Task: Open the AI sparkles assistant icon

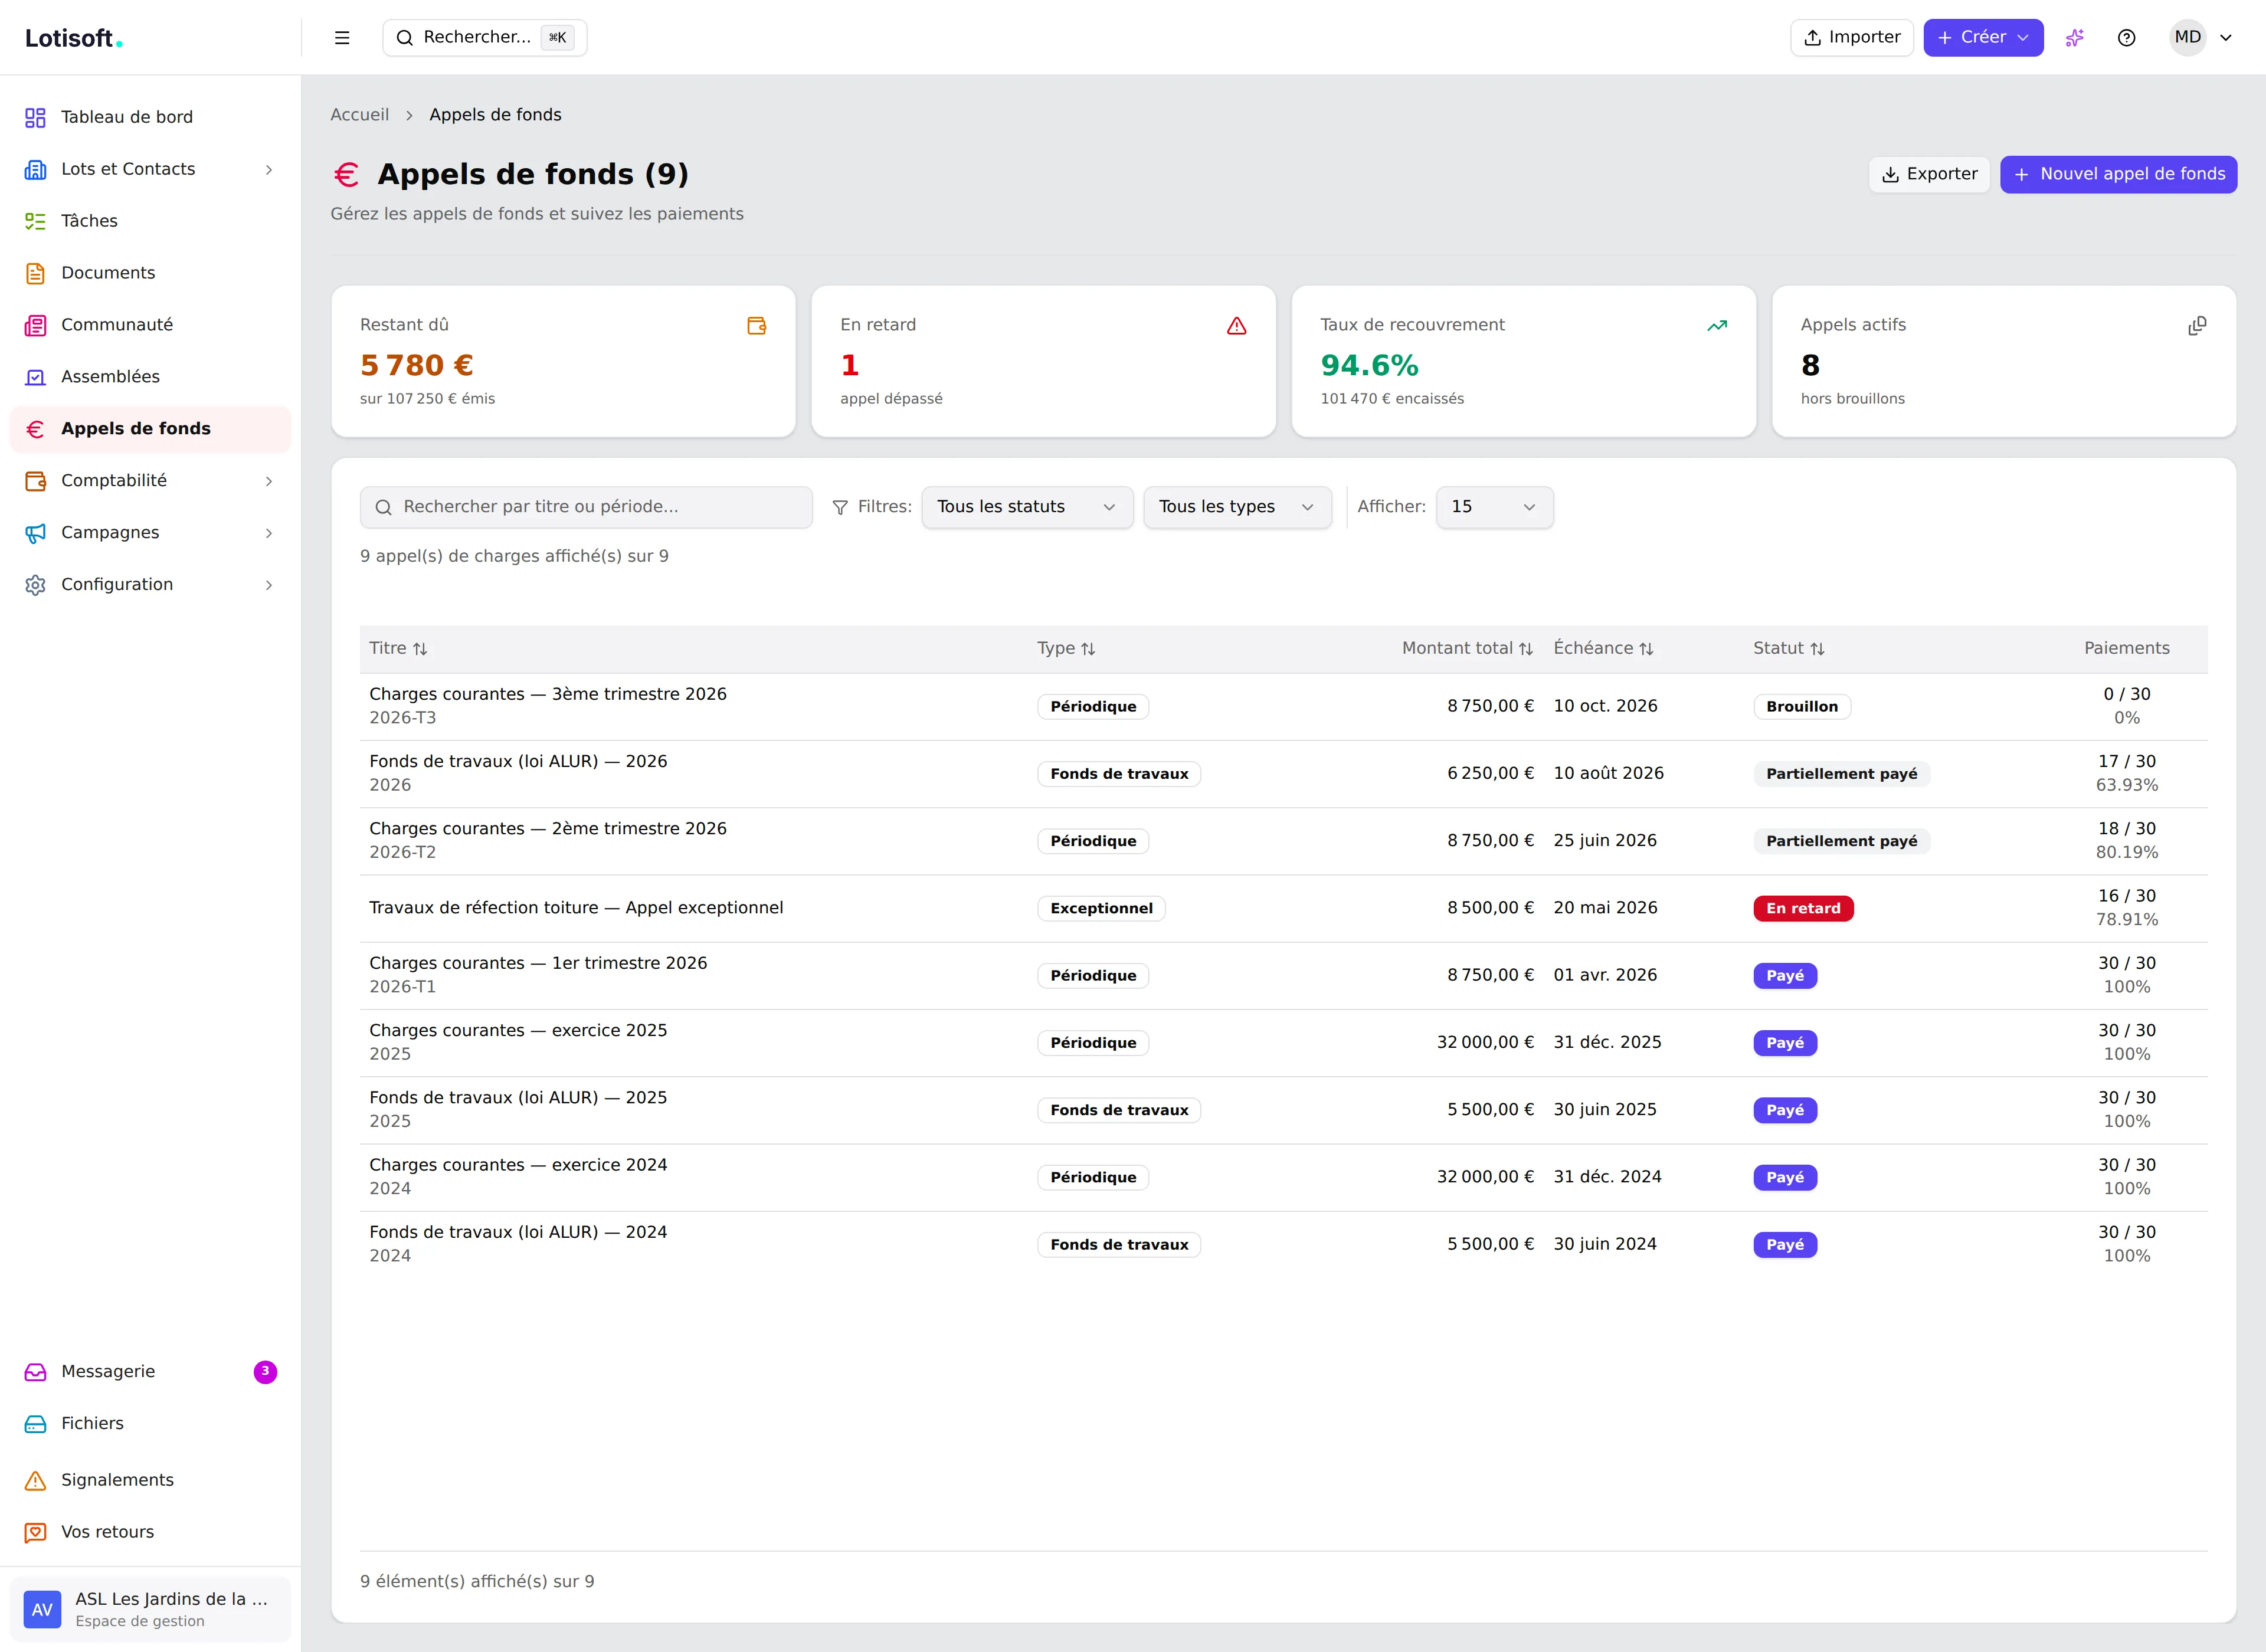Action: click(2075, 38)
